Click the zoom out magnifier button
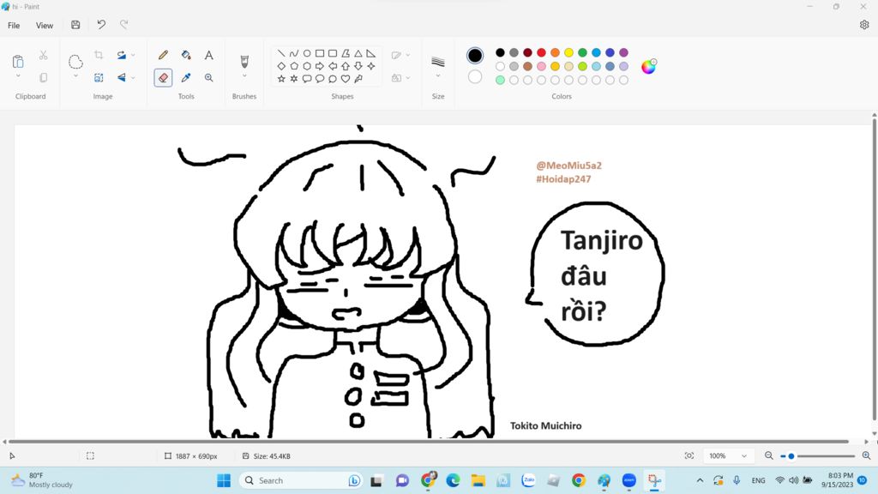This screenshot has width=878, height=494. (769, 456)
